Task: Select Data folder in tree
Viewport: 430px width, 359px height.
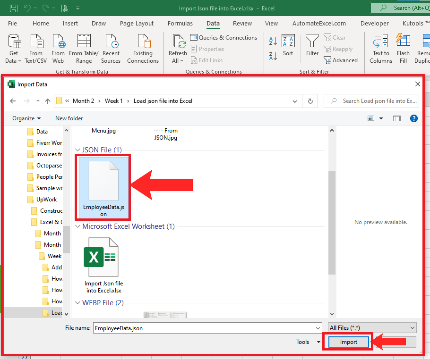Action: coord(38,132)
